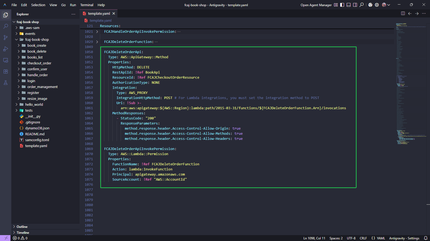Open the Terminal menu
This screenshot has width=430, height=241.
click(87, 5)
